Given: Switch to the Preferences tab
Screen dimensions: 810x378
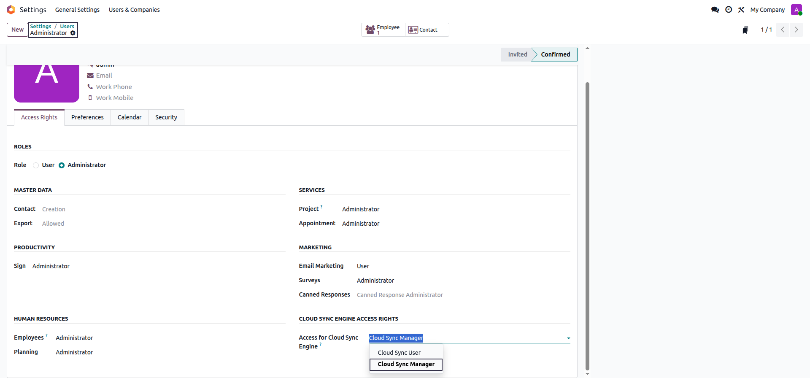Looking at the screenshot, I should click(87, 117).
